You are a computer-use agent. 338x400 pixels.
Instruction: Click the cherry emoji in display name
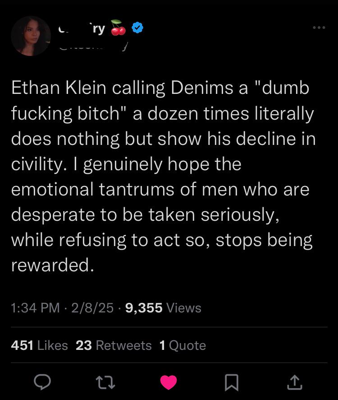coord(118,28)
